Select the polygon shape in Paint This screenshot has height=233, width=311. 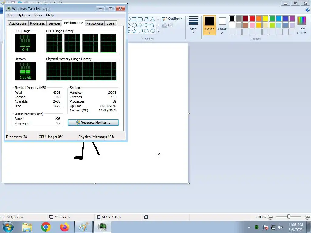(x=146, y=19)
